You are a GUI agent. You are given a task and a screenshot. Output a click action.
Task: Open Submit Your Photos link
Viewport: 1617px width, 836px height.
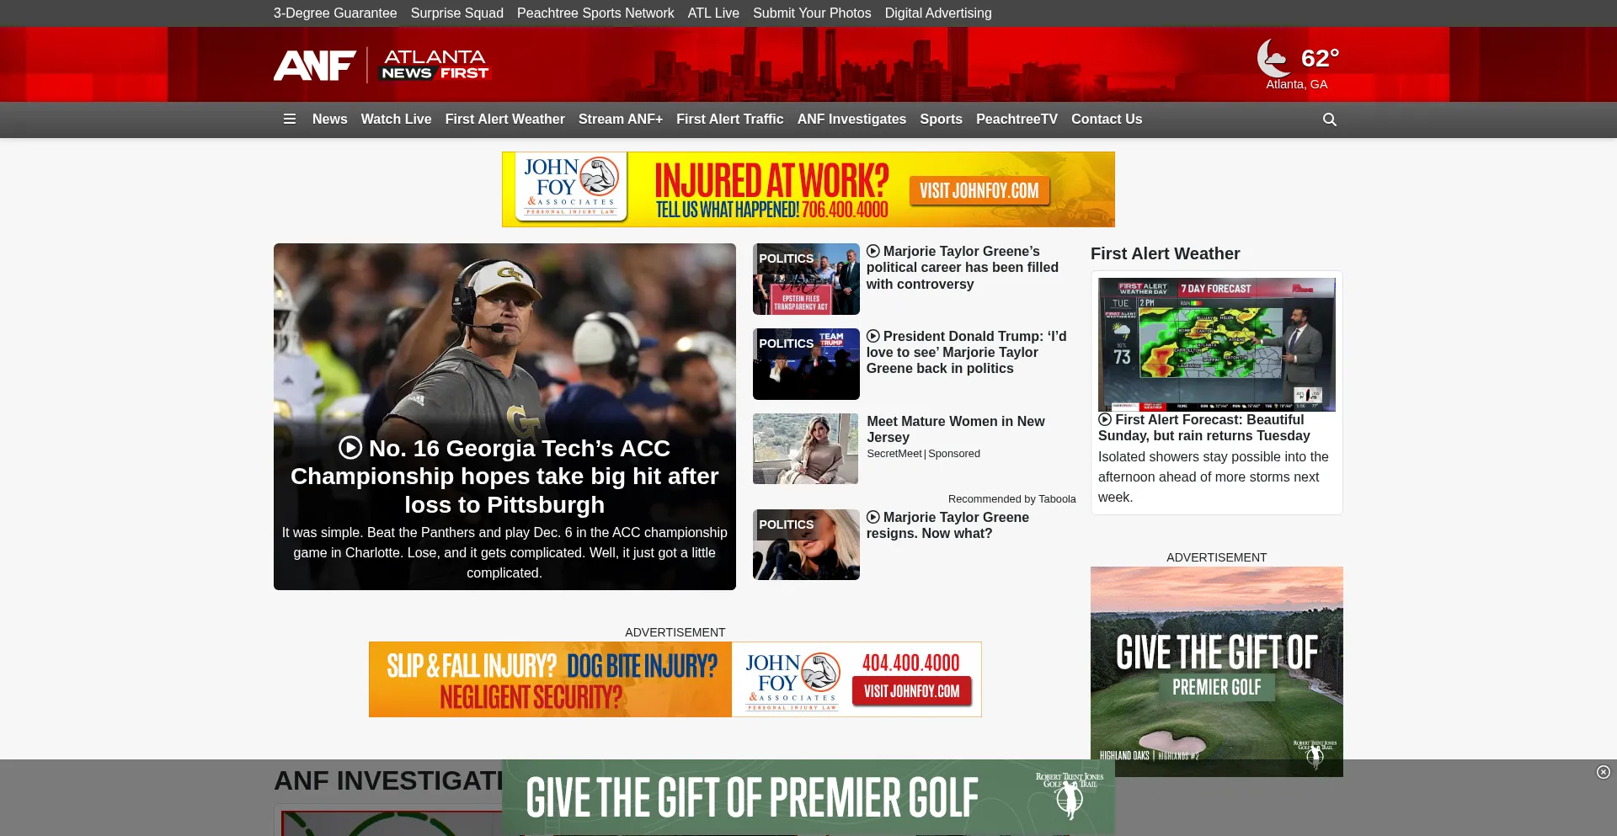812,13
